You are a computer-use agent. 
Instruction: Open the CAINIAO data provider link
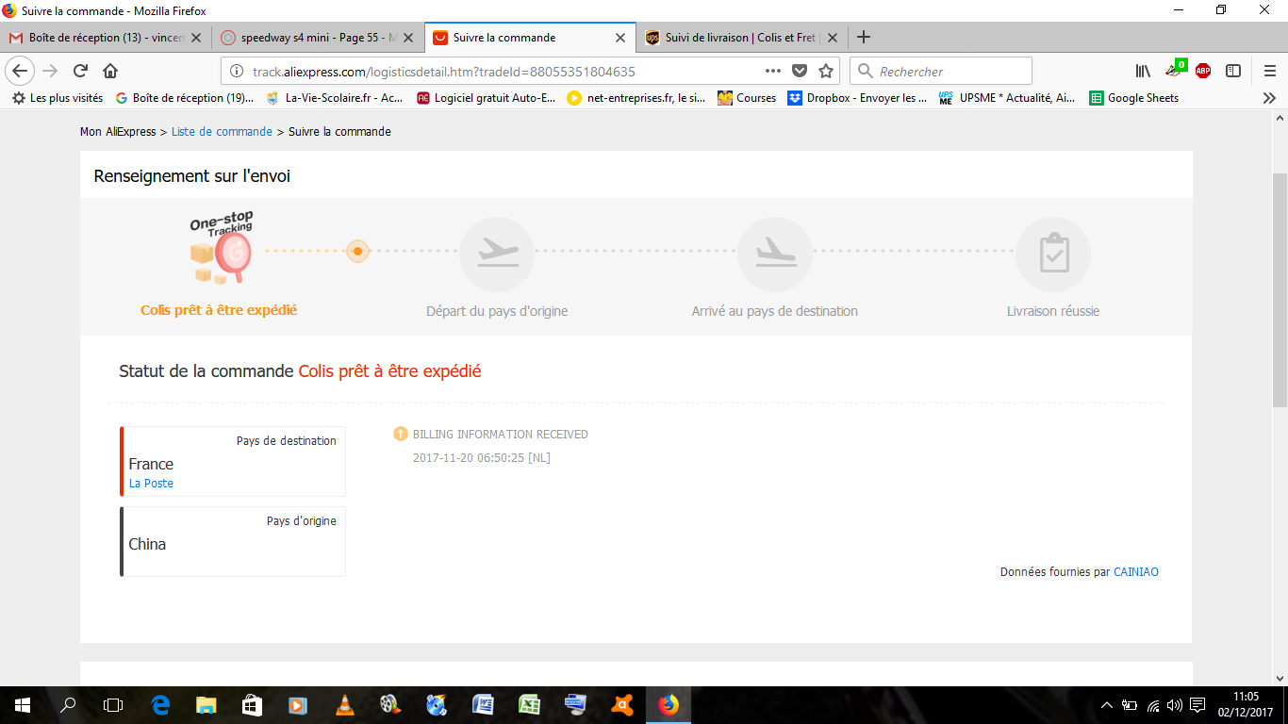pos(1136,572)
